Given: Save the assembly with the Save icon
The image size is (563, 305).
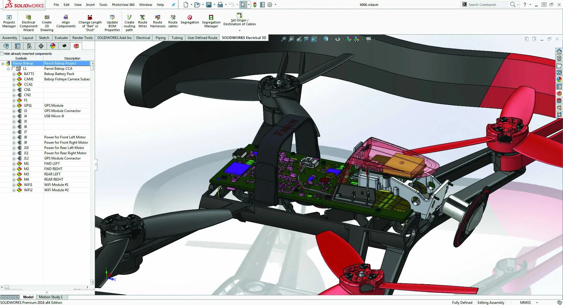Looking at the screenshot, I should click(x=209, y=5).
